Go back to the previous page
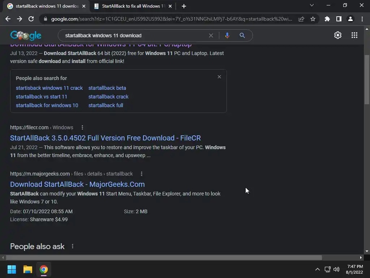The image size is (370, 278). click(8, 19)
